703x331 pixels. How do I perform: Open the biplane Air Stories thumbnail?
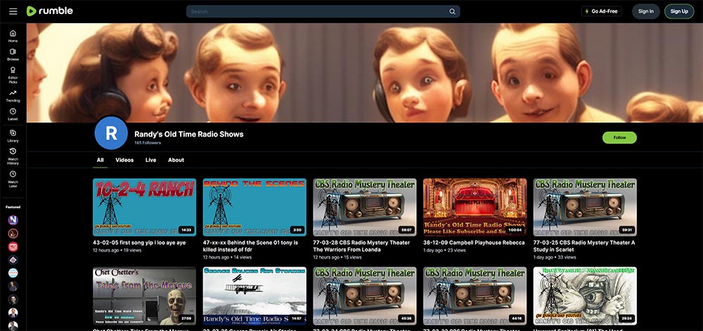point(254,296)
